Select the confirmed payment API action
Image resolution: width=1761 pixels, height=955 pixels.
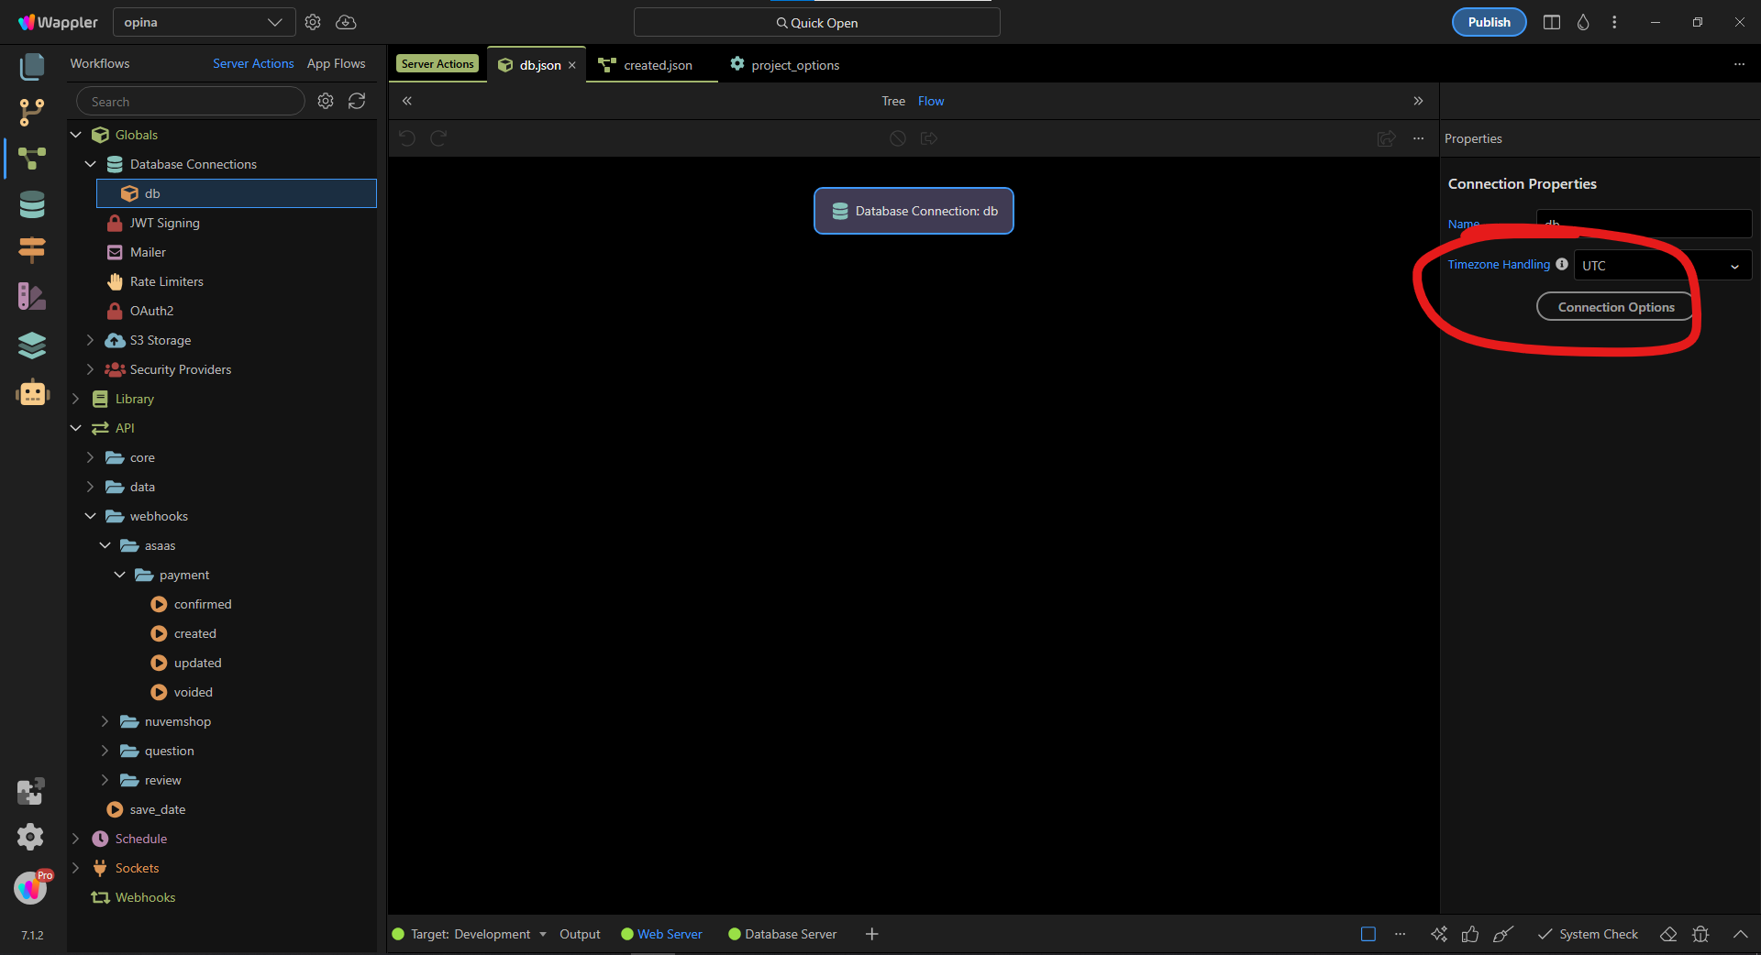(x=203, y=604)
